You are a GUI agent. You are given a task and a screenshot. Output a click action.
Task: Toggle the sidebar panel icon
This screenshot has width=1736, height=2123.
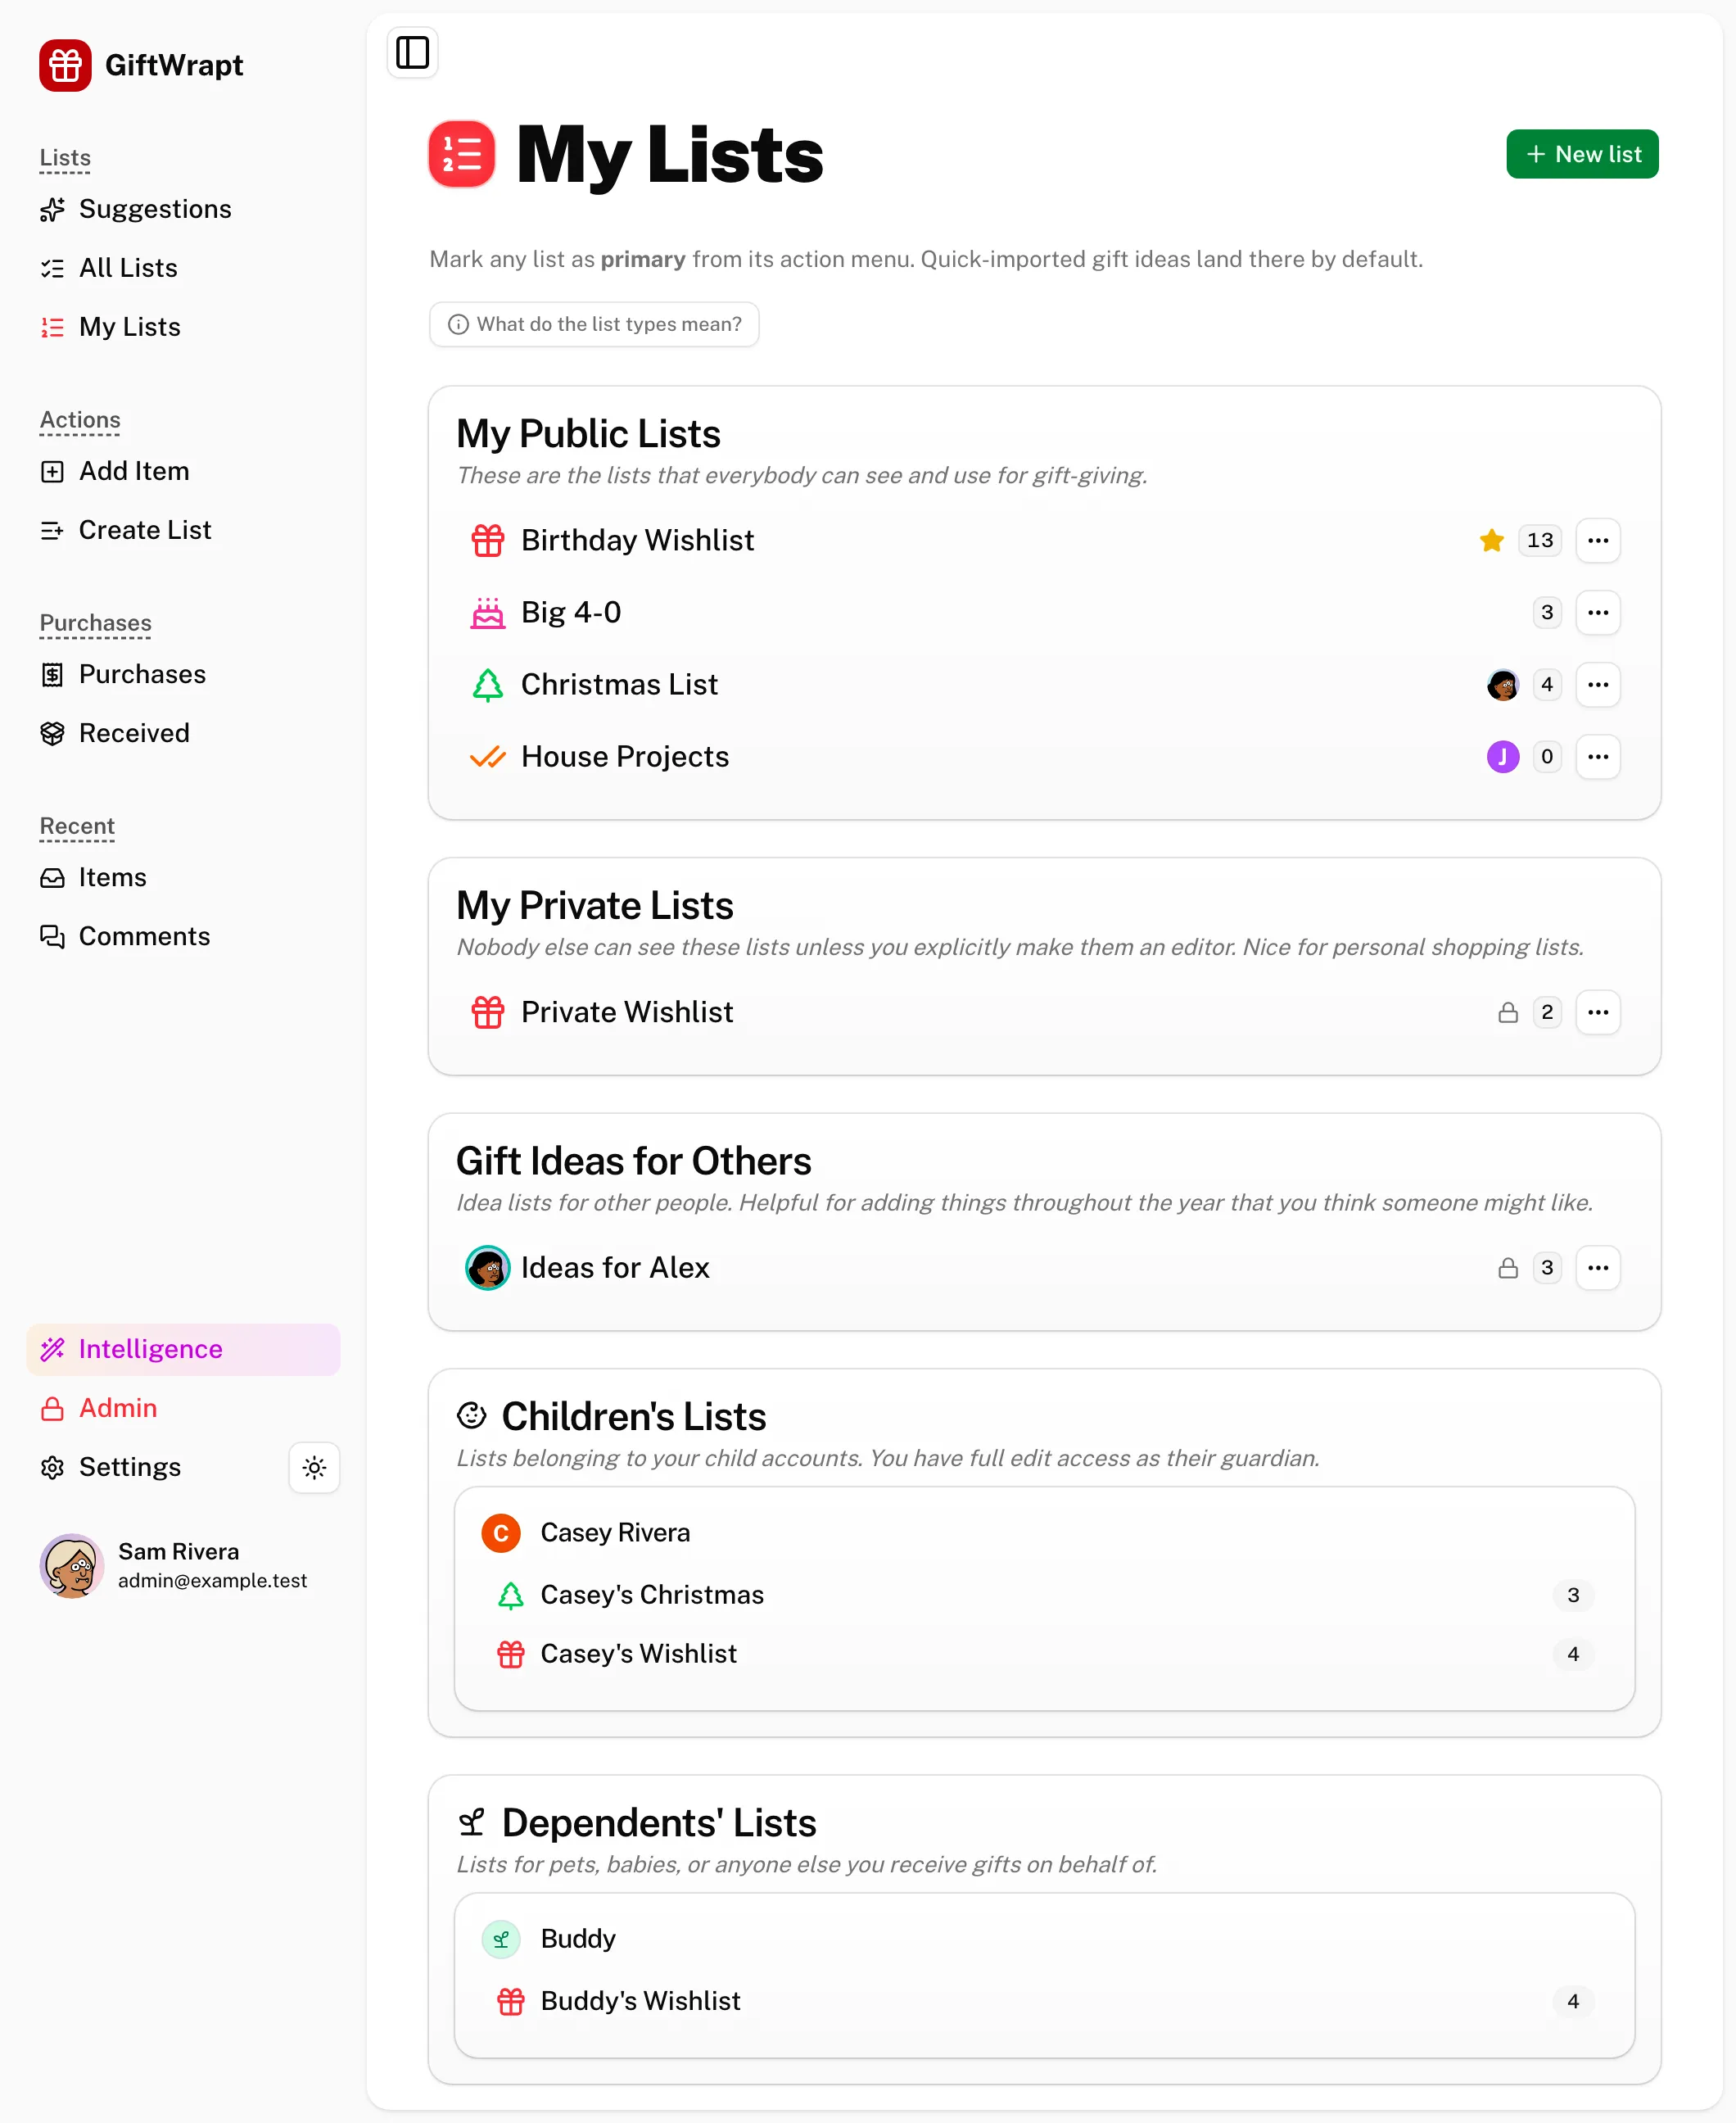(x=412, y=52)
